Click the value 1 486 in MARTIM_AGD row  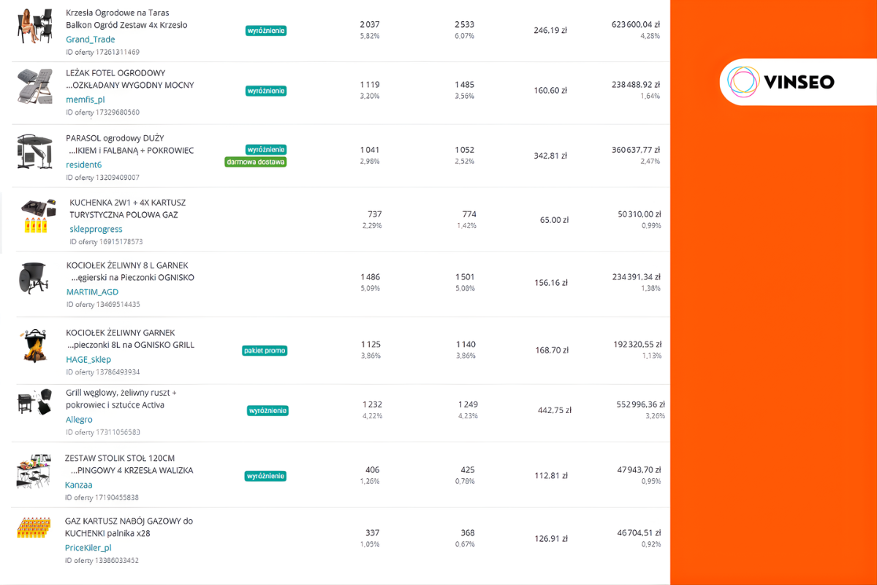point(371,277)
